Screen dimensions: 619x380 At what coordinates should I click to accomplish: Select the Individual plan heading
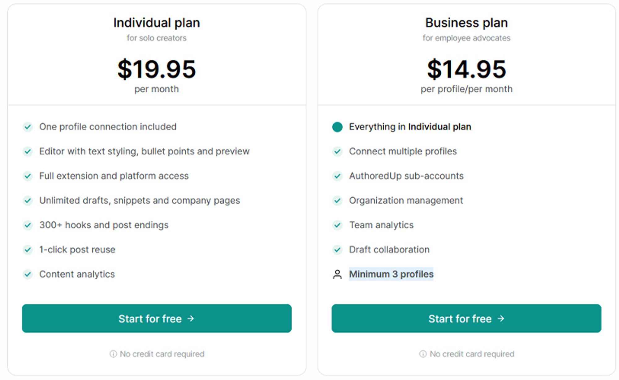point(157,23)
